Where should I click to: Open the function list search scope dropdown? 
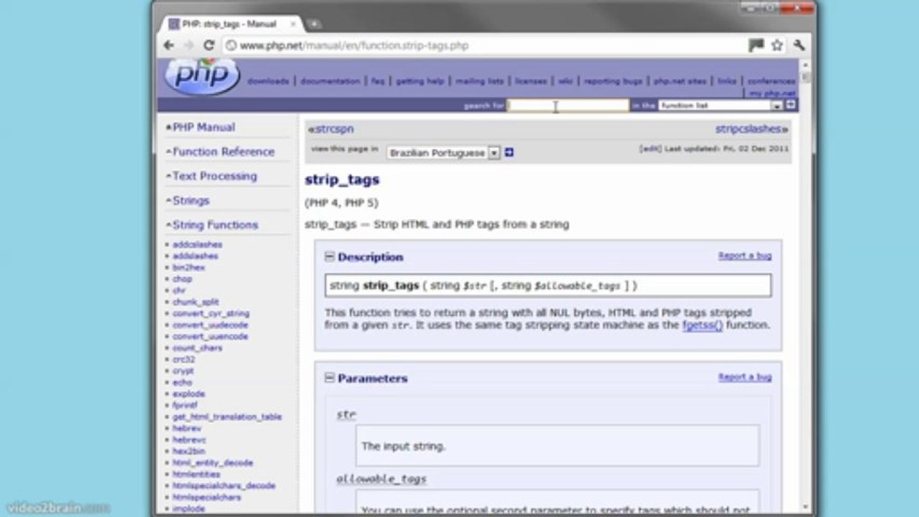tap(720, 106)
